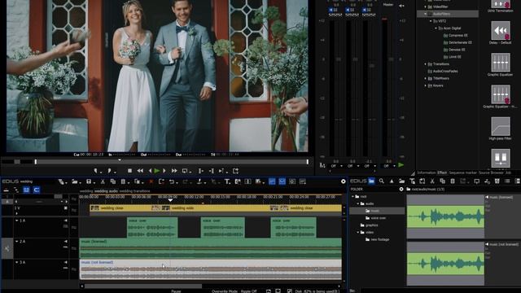Image resolution: width=521 pixels, height=293 pixels.
Task: Select the High-pass Filter effect thumbnail
Action: click(501, 126)
